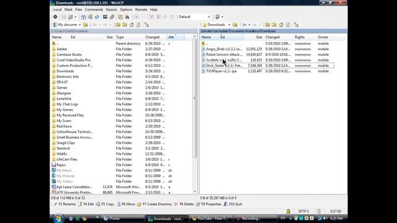Click the Home directory icon in local panel

tap(132, 25)
